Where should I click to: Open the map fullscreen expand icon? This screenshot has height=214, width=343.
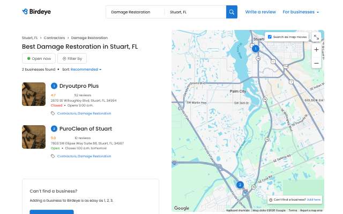coord(316,37)
